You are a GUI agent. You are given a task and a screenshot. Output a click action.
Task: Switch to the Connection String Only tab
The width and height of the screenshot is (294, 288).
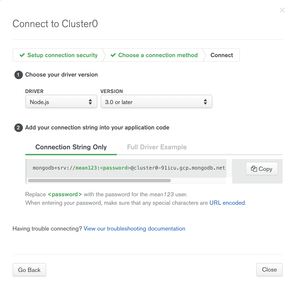click(71, 147)
